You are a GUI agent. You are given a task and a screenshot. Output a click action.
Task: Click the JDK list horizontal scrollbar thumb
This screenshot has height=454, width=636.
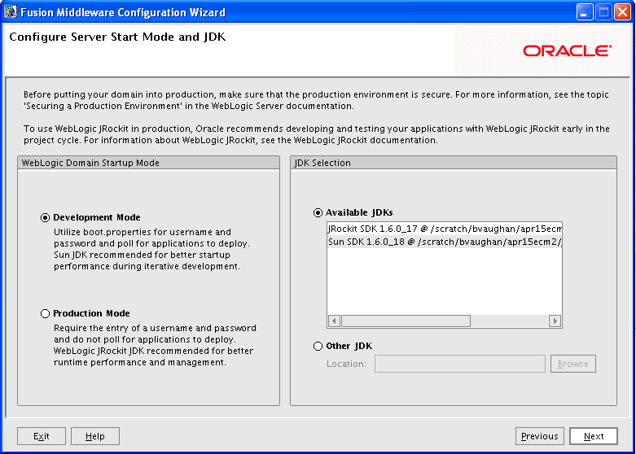(x=406, y=321)
